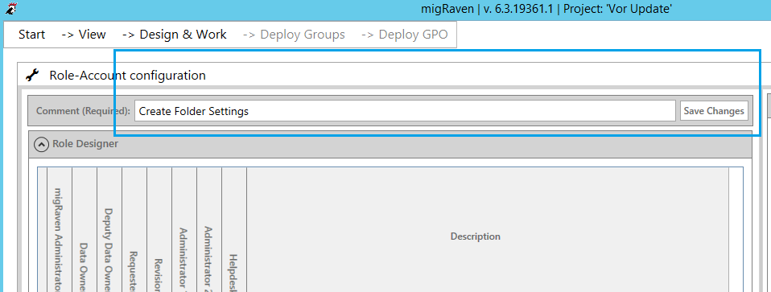Click the Save Changes button

(714, 111)
